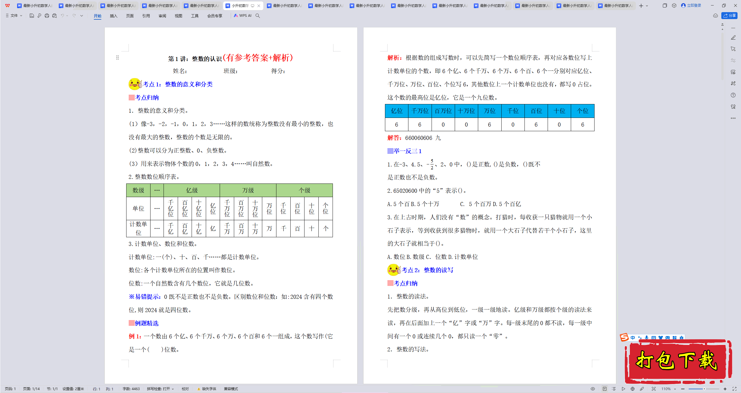Switch to the 开始 ribbon tab
The height and width of the screenshot is (393, 741).
(98, 16)
